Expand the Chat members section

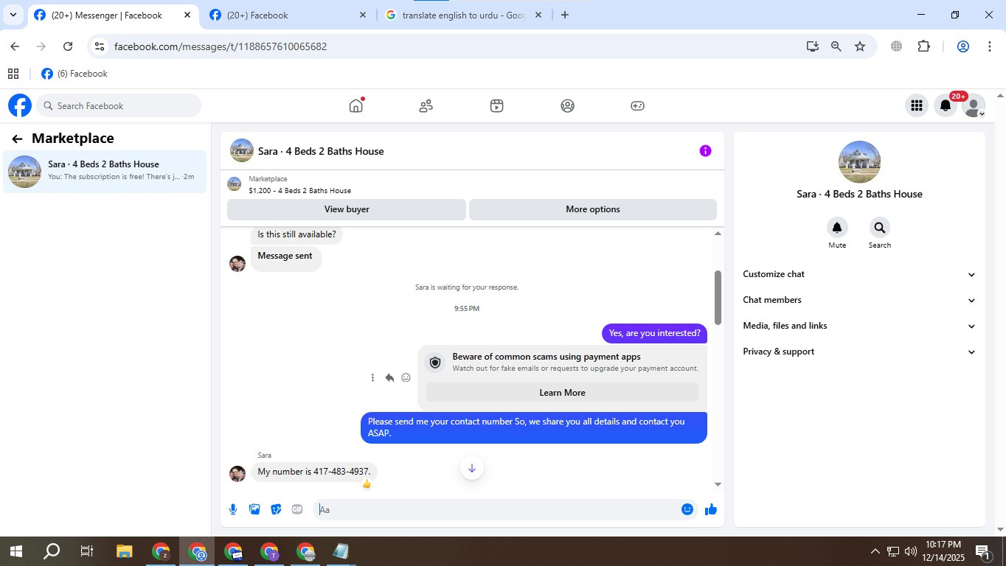[x=858, y=300]
